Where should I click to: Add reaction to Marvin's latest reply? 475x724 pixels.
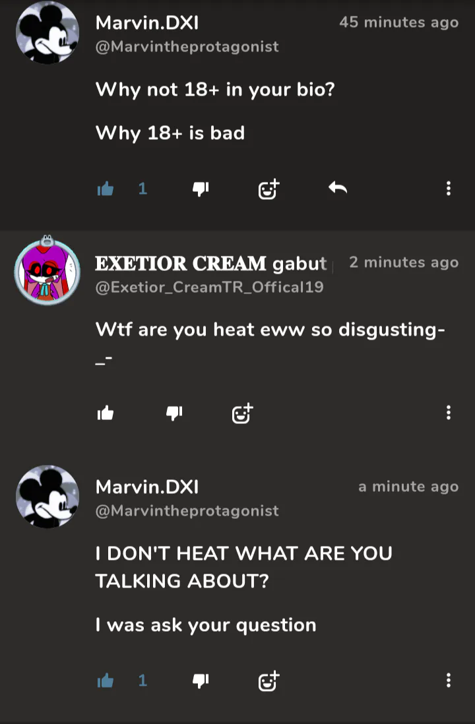269,680
